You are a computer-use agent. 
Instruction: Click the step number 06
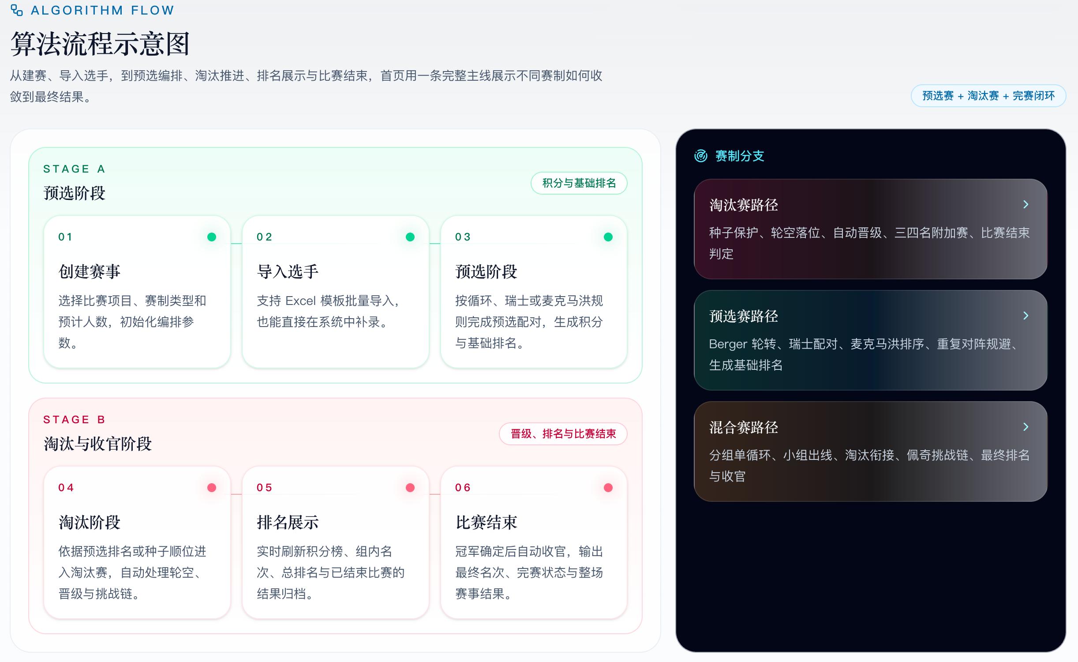(x=463, y=488)
